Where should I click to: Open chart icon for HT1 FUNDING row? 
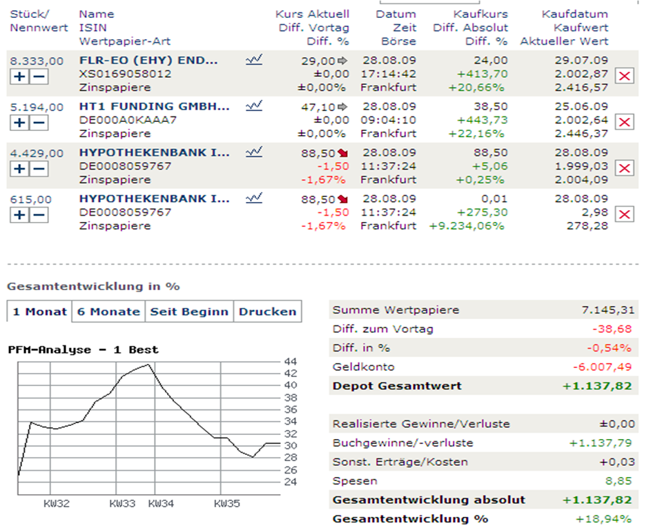(253, 107)
